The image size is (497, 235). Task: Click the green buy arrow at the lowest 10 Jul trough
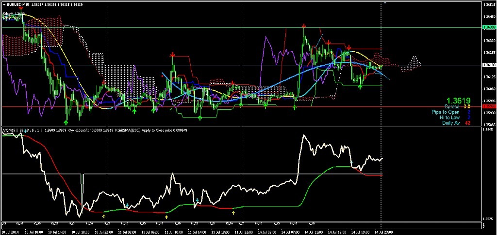tap(66, 122)
